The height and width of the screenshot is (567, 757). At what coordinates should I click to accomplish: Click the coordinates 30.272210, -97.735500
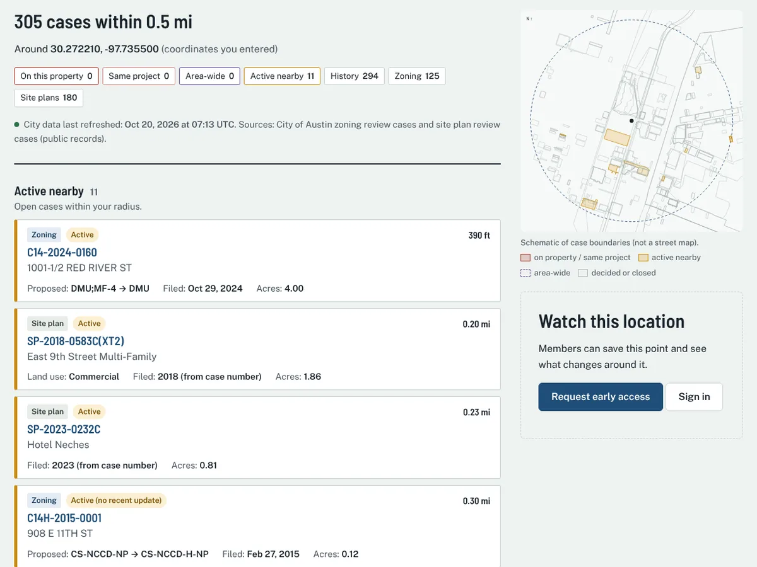(x=105, y=49)
